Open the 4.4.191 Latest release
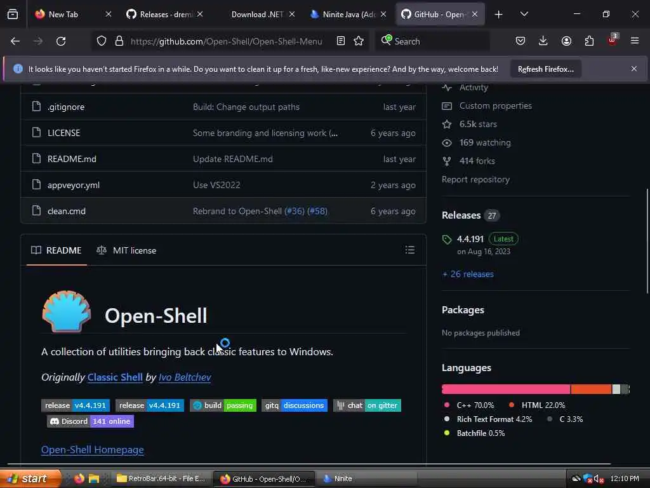The width and height of the screenshot is (650, 488). 481,245
